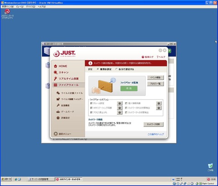Open JUSTインターネットセキュリティ desktop icon
Image resolution: width=218 pixels, height=186 pixels.
coord(7,14)
